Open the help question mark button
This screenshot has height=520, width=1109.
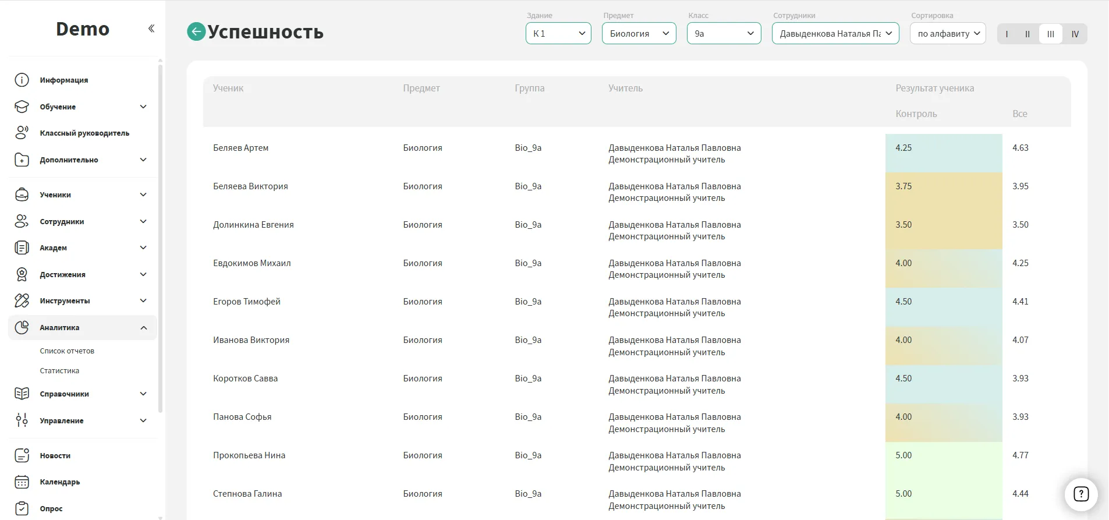[1080, 494]
